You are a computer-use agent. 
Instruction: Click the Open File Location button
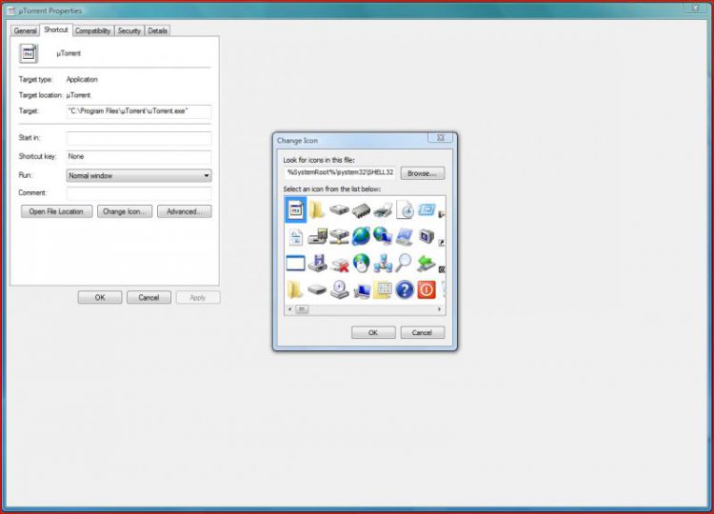click(x=56, y=211)
